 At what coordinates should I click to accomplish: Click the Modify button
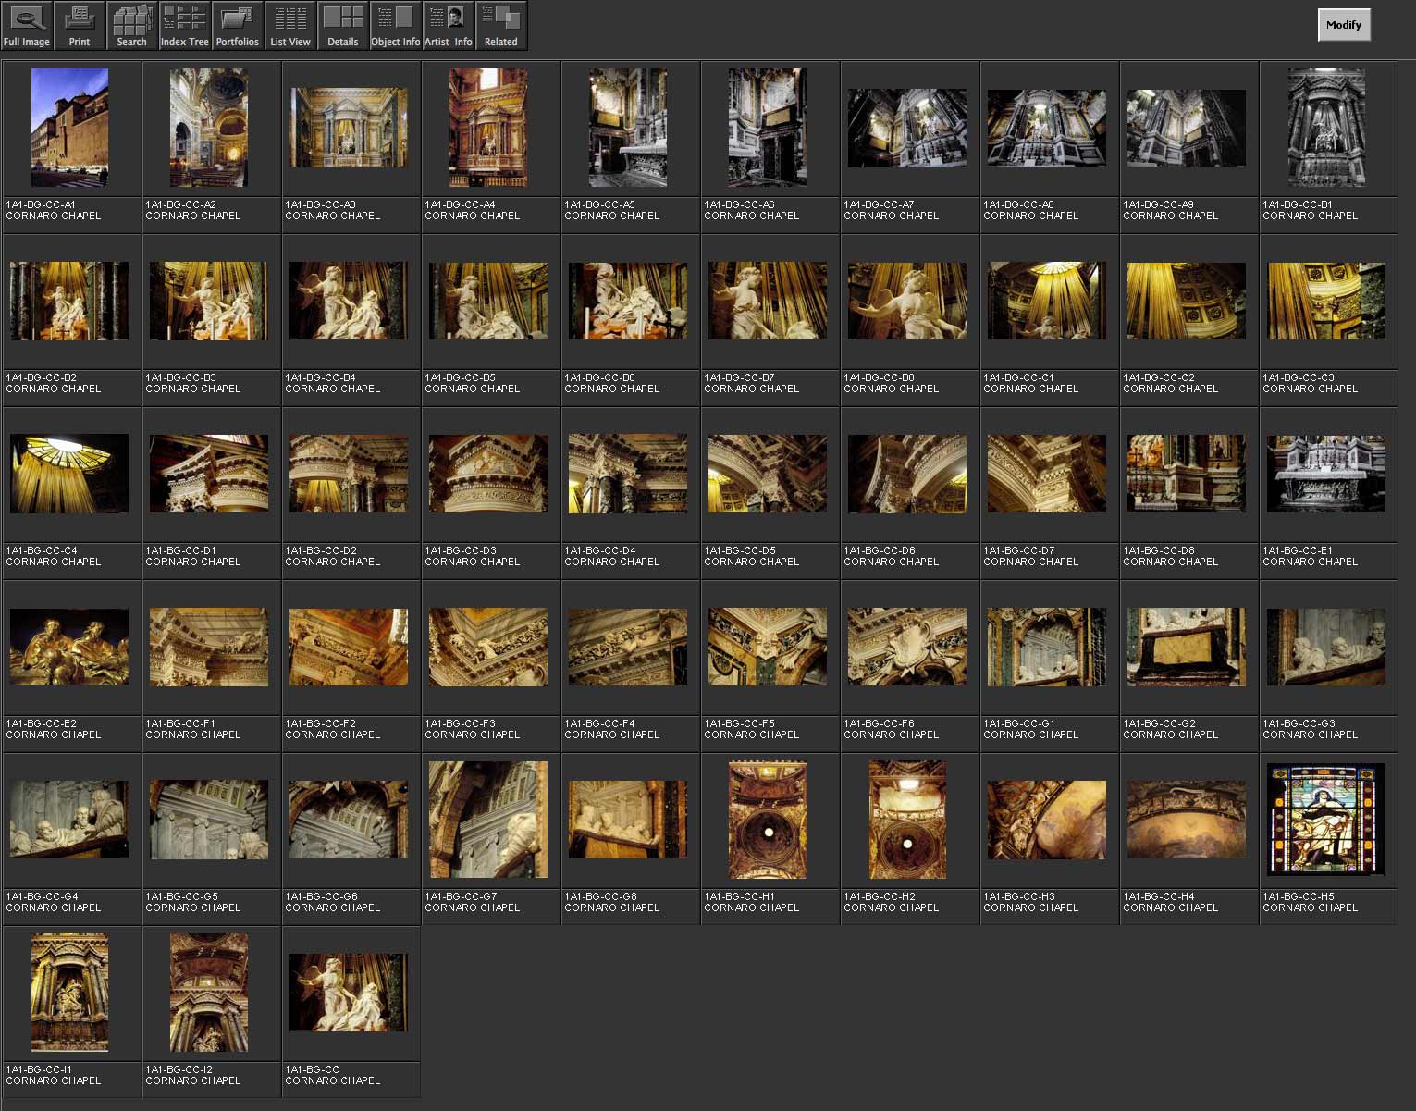point(1343,25)
